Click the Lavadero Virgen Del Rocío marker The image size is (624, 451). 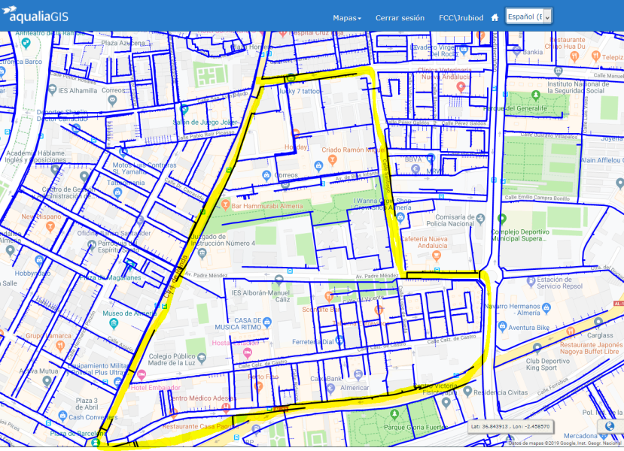(463, 50)
